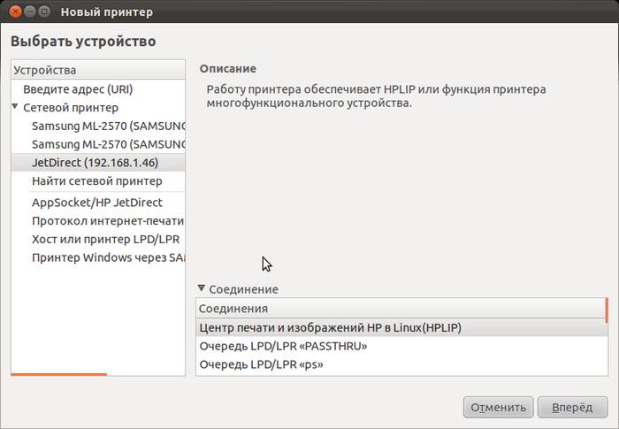Select the first Samsung ML-2570 entry
619x429 pixels.
click(107, 126)
